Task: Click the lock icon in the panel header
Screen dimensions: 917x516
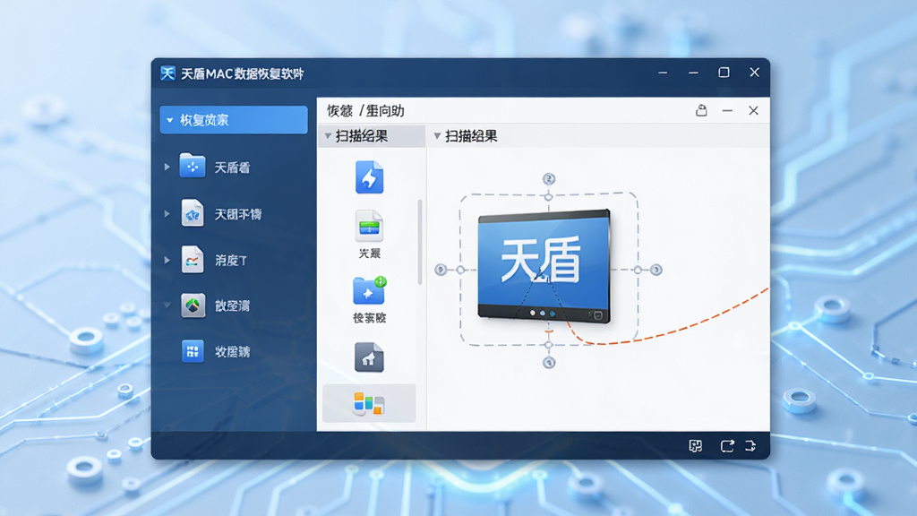Action: (x=701, y=110)
